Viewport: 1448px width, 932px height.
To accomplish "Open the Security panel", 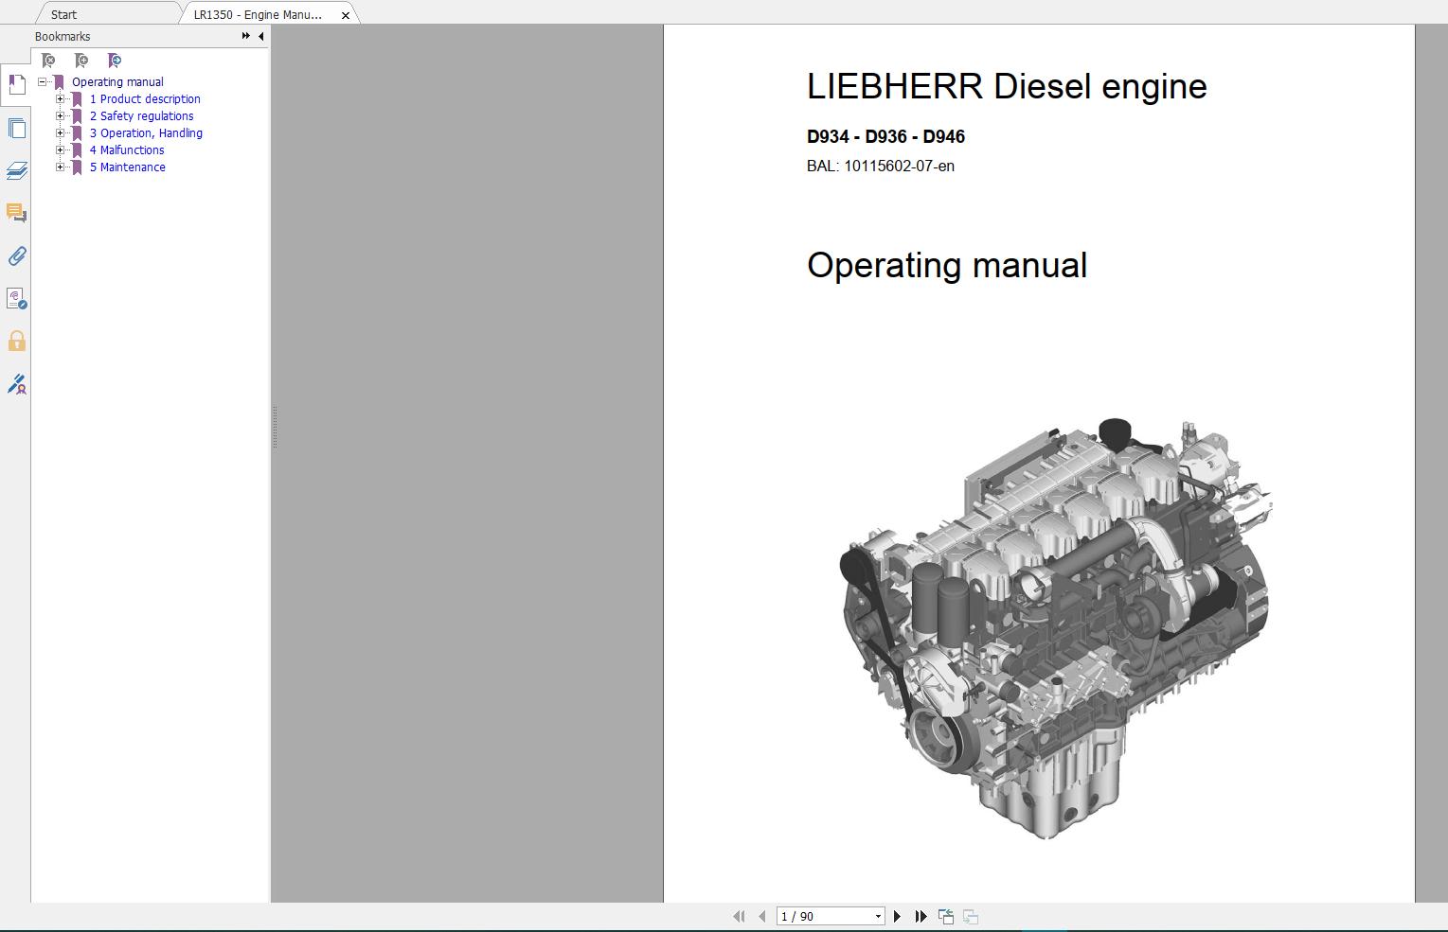I will coord(16,341).
